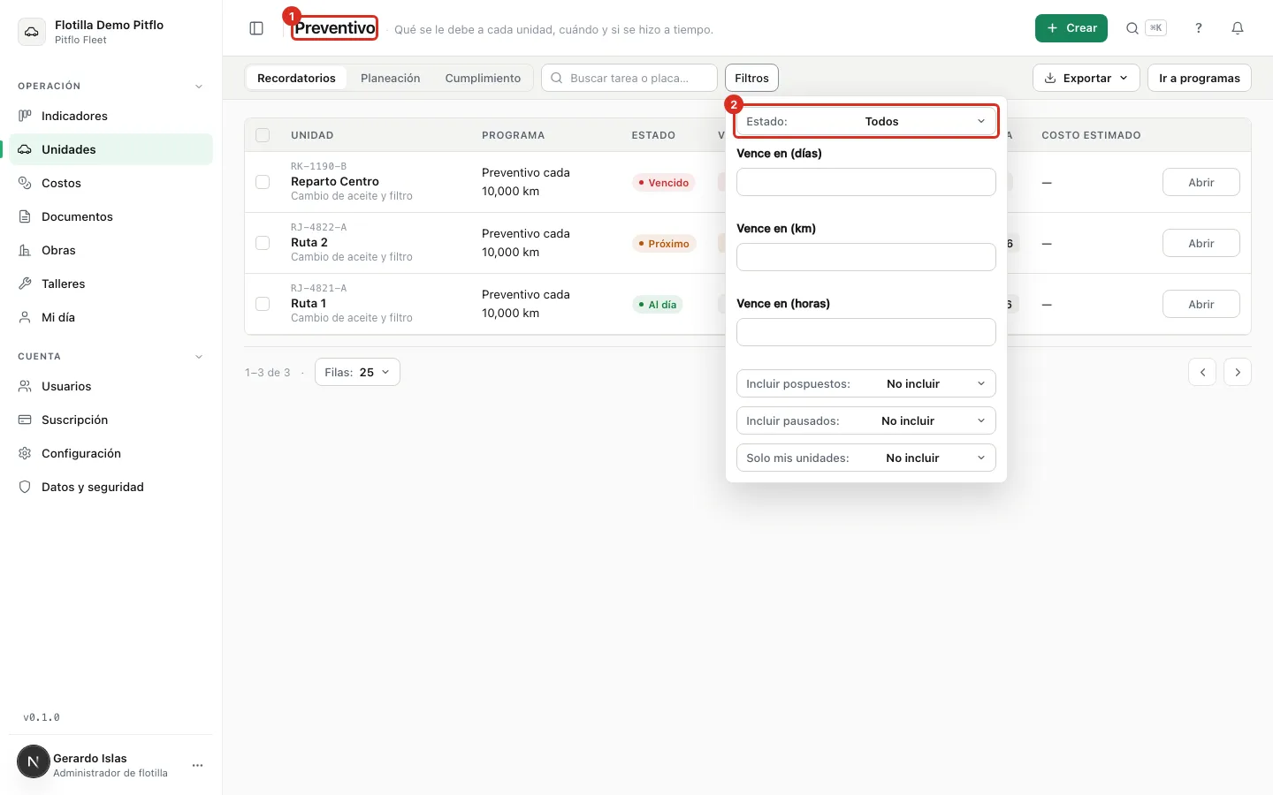Click Ir a programas button

(x=1200, y=78)
